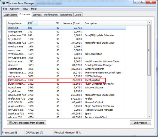Sort by PID column header

(x=32, y=23)
